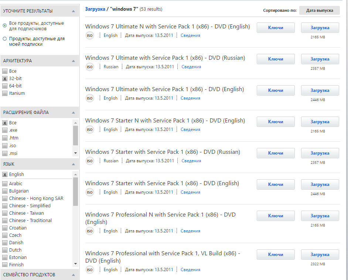Check the .msi file extension checkbox
This screenshot has width=348, height=280.
(x=5, y=153)
